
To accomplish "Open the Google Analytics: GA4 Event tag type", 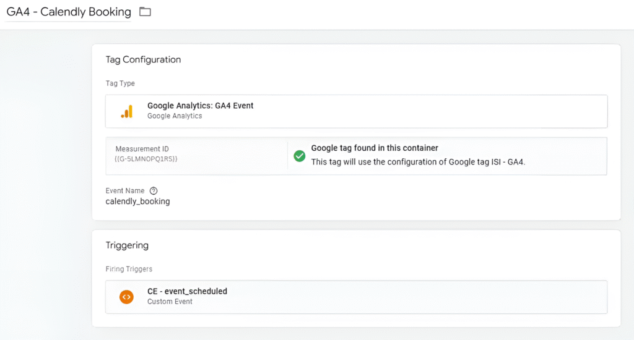I will (356, 111).
